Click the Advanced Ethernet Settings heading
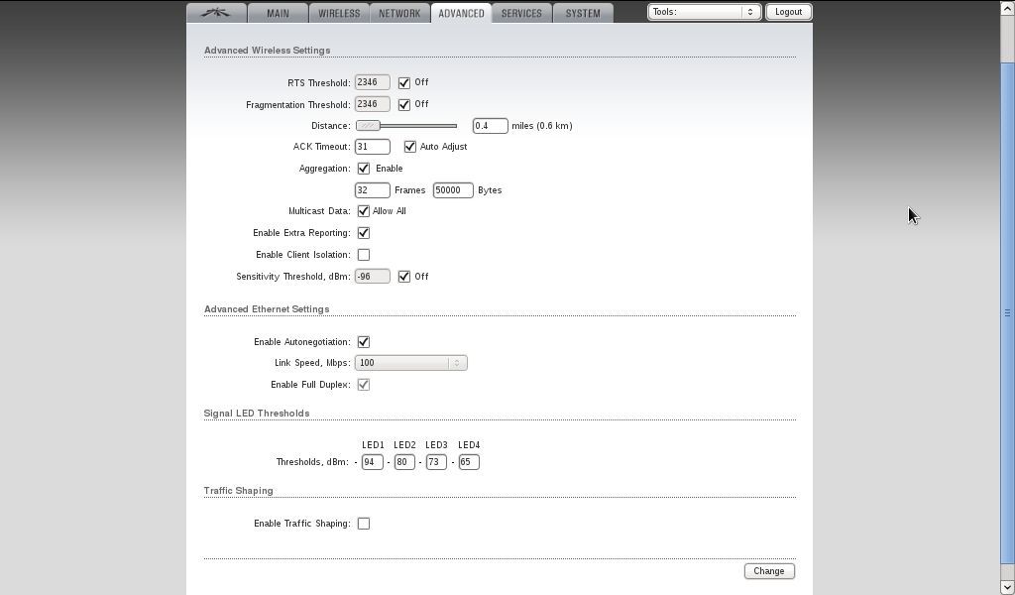The width and height of the screenshot is (1015, 595). tap(267, 309)
